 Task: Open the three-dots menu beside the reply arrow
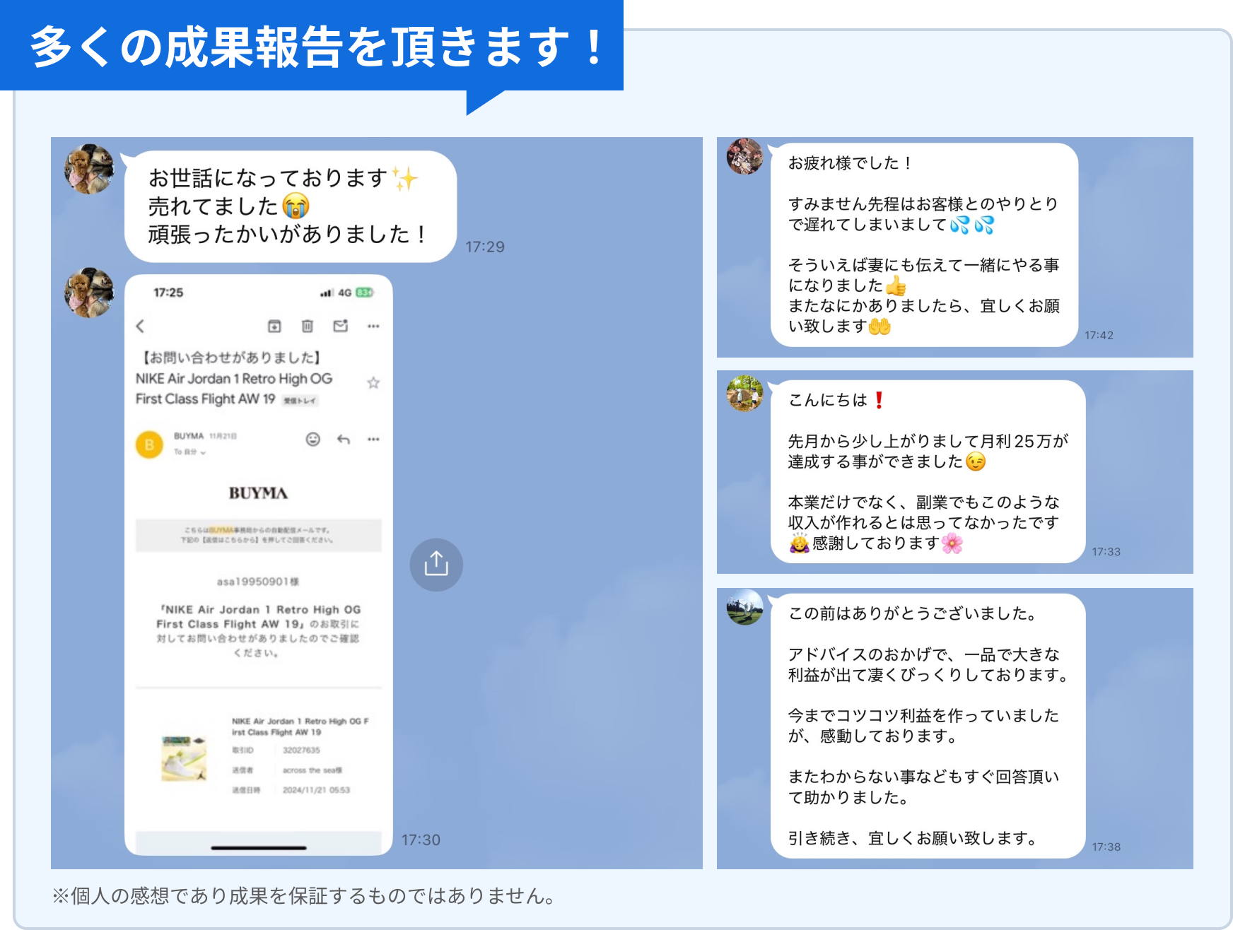pyautogui.click(x=373, y=440)
